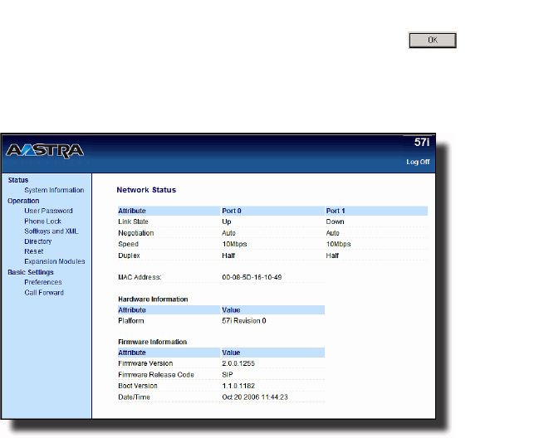
Task: Click the Link State row label
Action: pyautogui.click(x=133, y=221)
